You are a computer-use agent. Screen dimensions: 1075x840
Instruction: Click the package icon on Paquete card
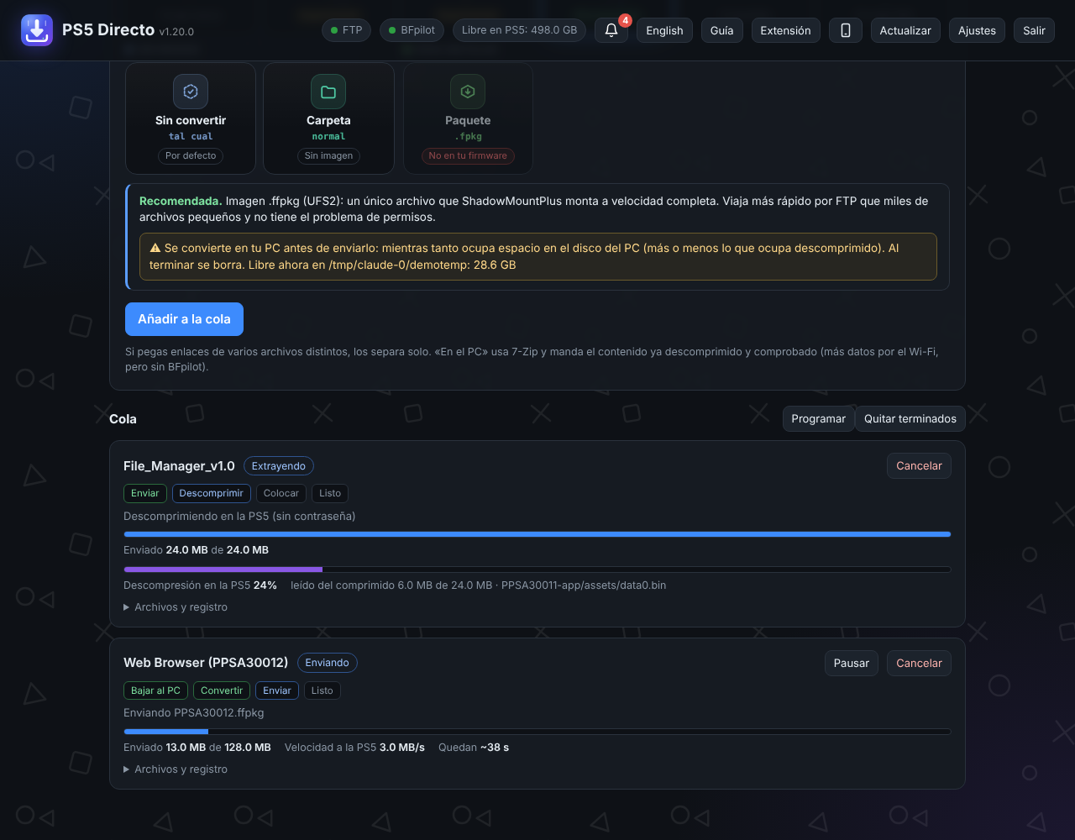(x=468, y=92)
